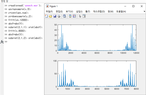Click the 명령 창 panel title
The image size is (146, 95).
tap(5, 1)
